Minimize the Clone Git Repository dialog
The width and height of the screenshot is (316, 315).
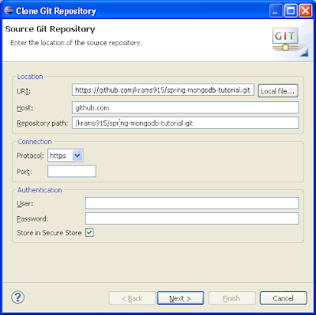point(276,11)
